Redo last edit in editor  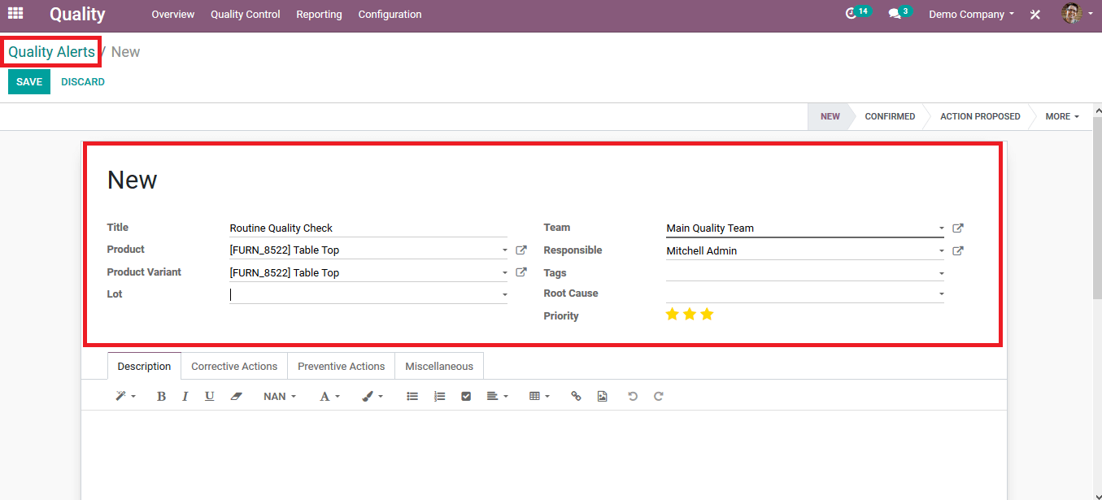pyautogui.click(x=659, y=396)
